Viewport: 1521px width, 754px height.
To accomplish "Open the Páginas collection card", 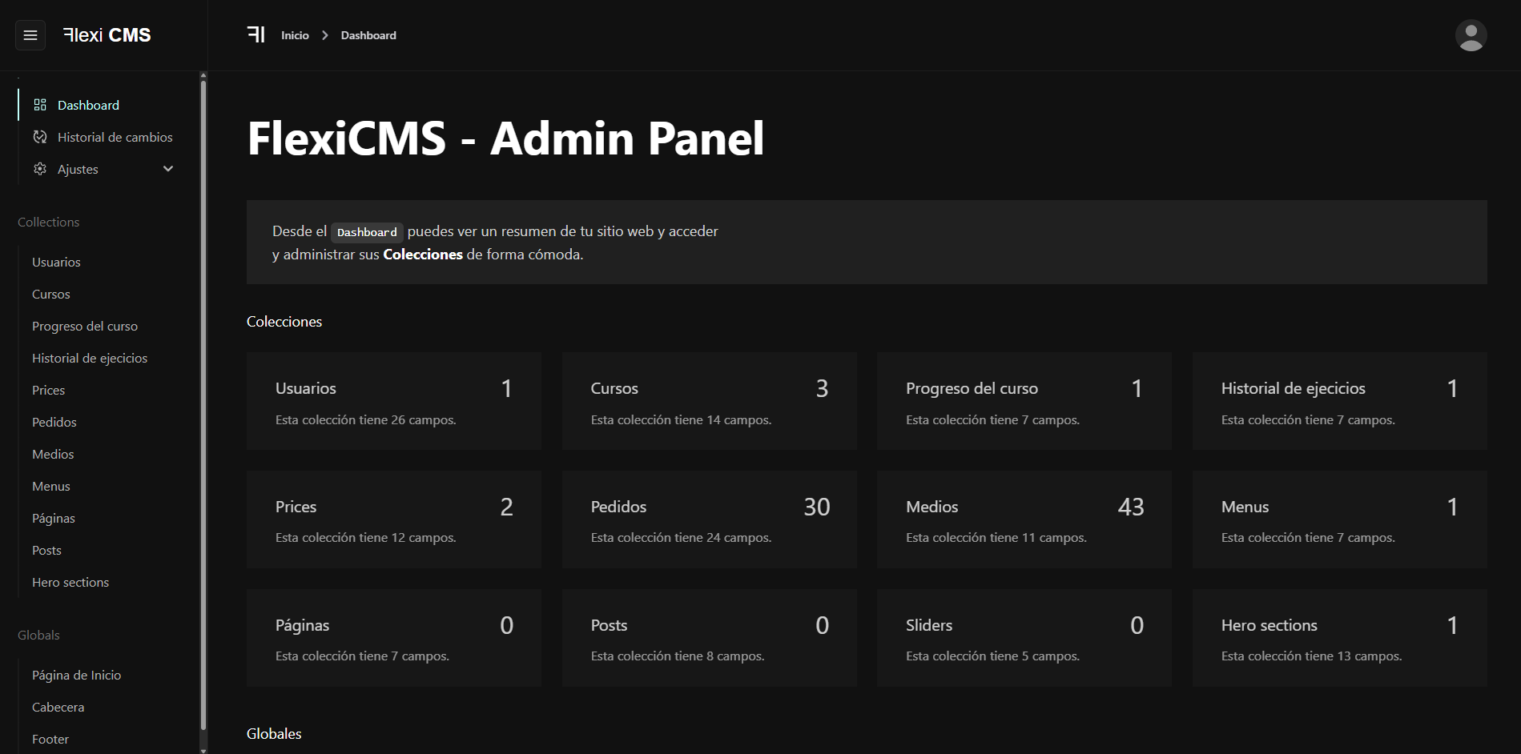I will point(394,638).
